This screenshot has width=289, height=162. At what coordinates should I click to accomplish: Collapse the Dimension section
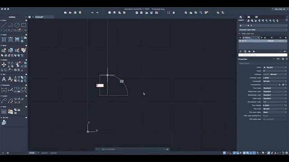click(1, 85)
